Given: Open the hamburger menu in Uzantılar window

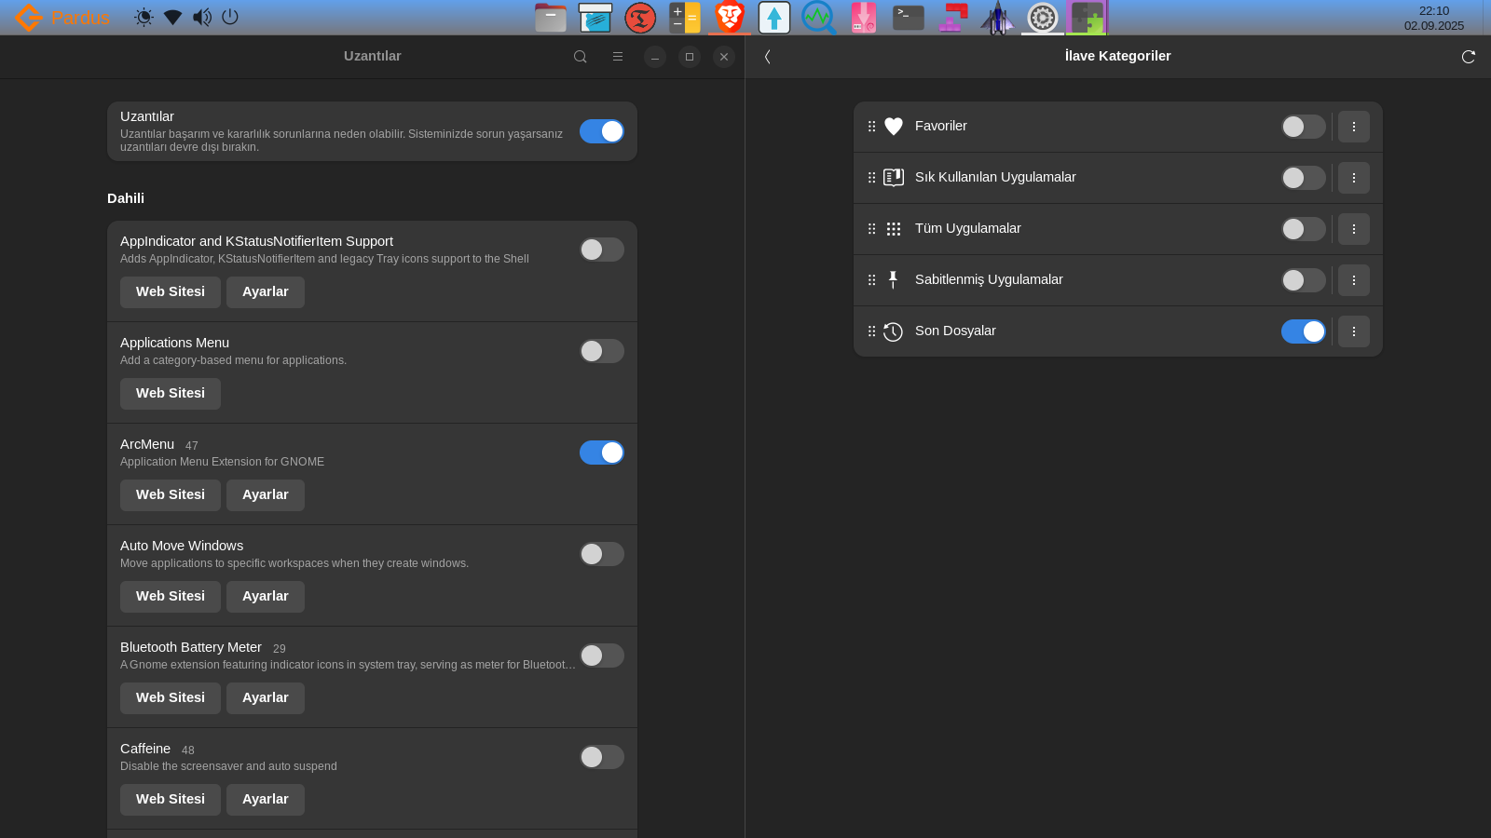Looking at the screenshot, I should click(617, 57).
